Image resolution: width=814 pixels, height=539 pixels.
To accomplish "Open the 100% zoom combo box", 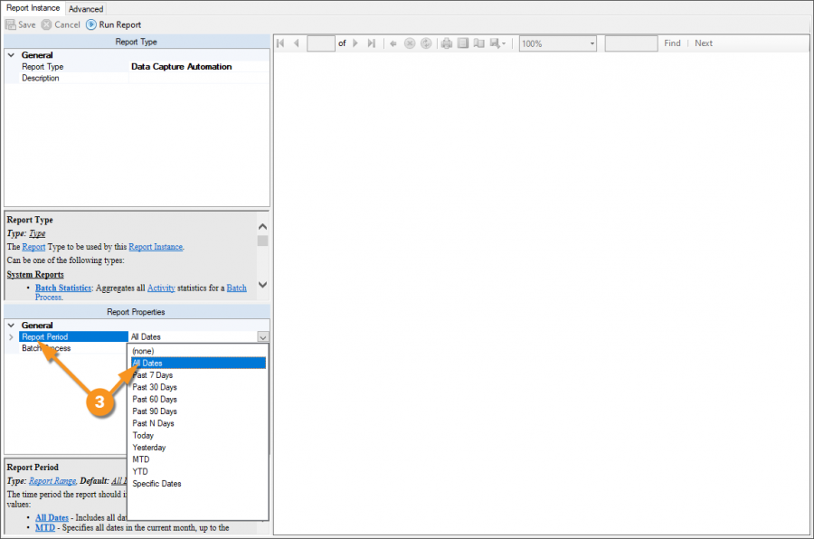I will point(558,43).
